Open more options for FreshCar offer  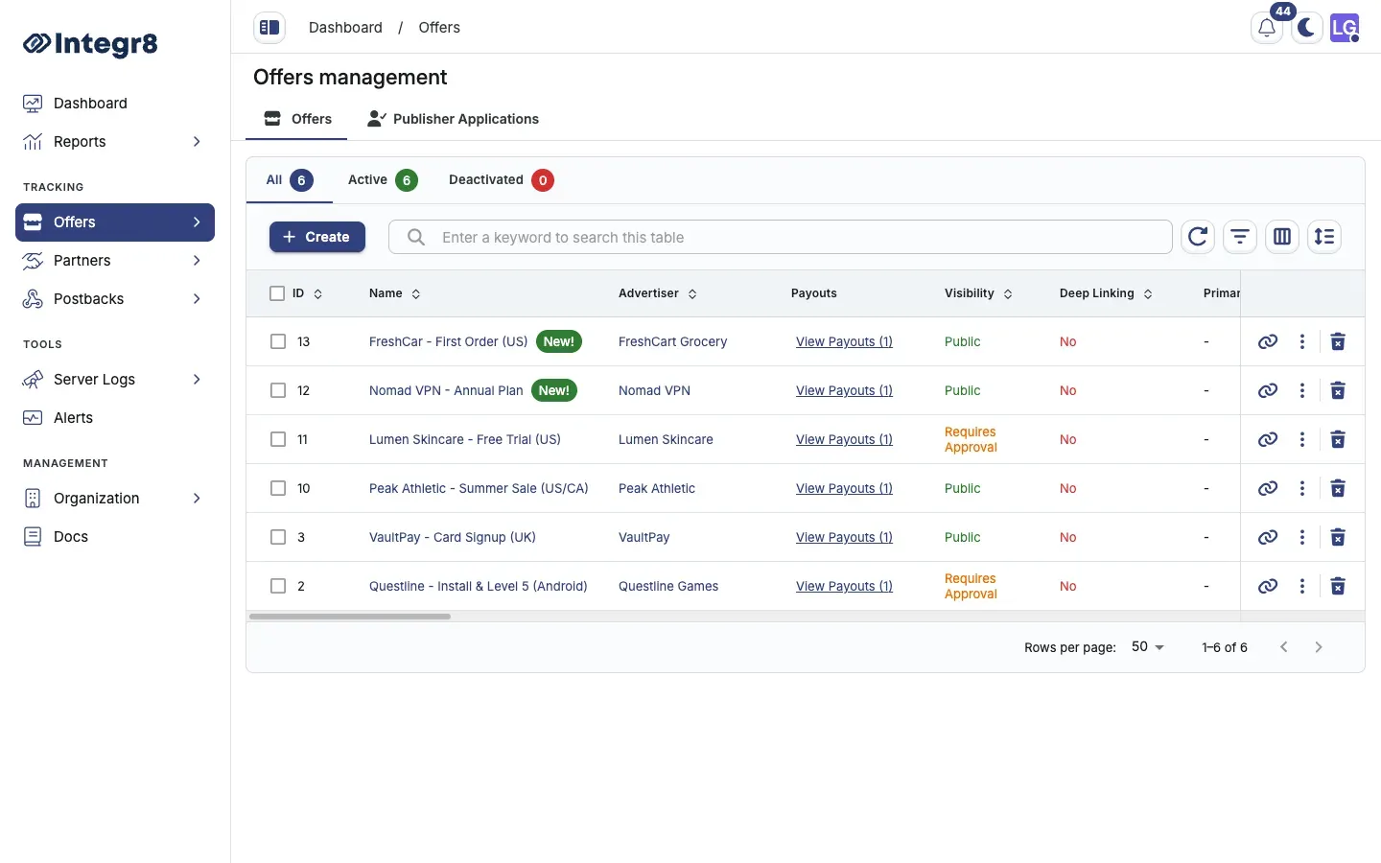[x=1302, y=341]
